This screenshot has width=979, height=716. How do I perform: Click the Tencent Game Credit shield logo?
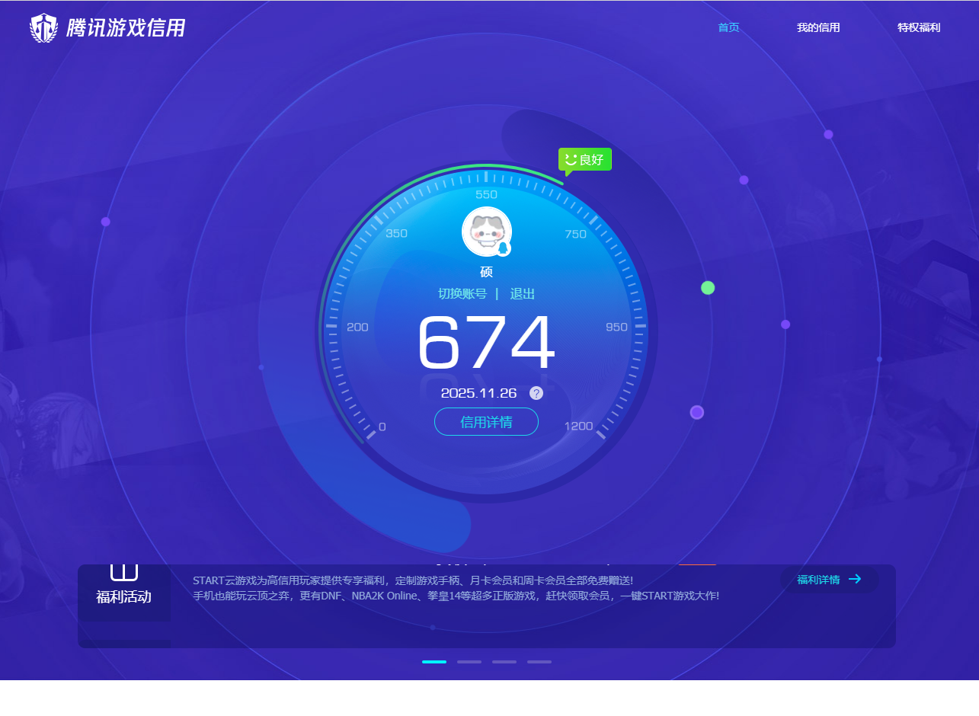point(43,28)
